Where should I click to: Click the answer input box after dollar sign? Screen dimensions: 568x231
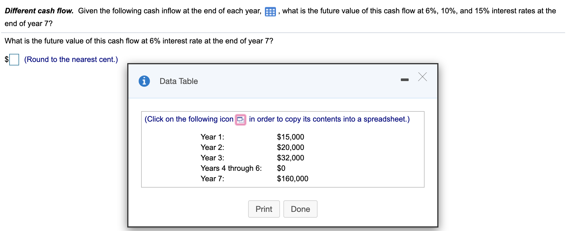[x=14, y=60]
